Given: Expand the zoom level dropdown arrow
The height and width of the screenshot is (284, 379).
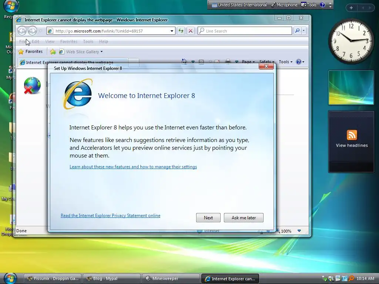Looking at the screenshot, I should (x=299, y=231).
